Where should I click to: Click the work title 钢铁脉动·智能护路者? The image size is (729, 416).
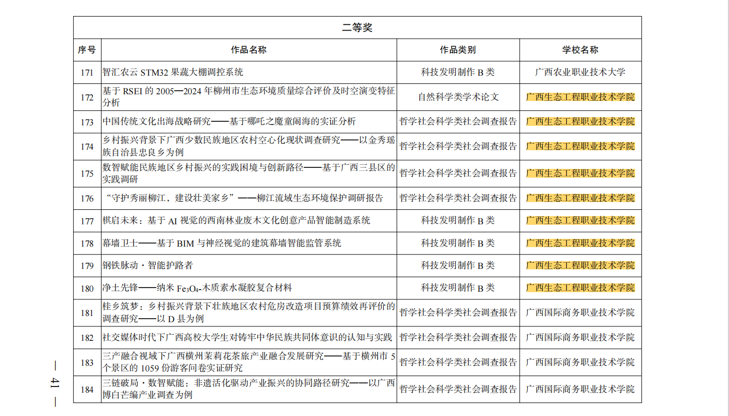pyautogui.click(x=148, y=266)
